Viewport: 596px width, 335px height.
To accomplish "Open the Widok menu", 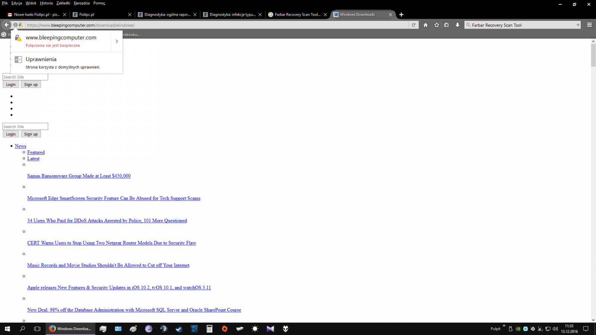I will tap(31, 3).
